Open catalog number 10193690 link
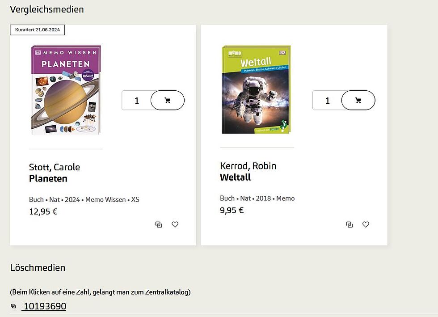The width and height of the screenshot is (438, 317). point(45,306)
